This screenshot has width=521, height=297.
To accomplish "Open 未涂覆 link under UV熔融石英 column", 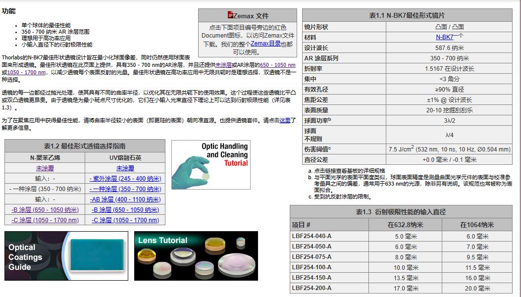I will [x=125, y=168].
